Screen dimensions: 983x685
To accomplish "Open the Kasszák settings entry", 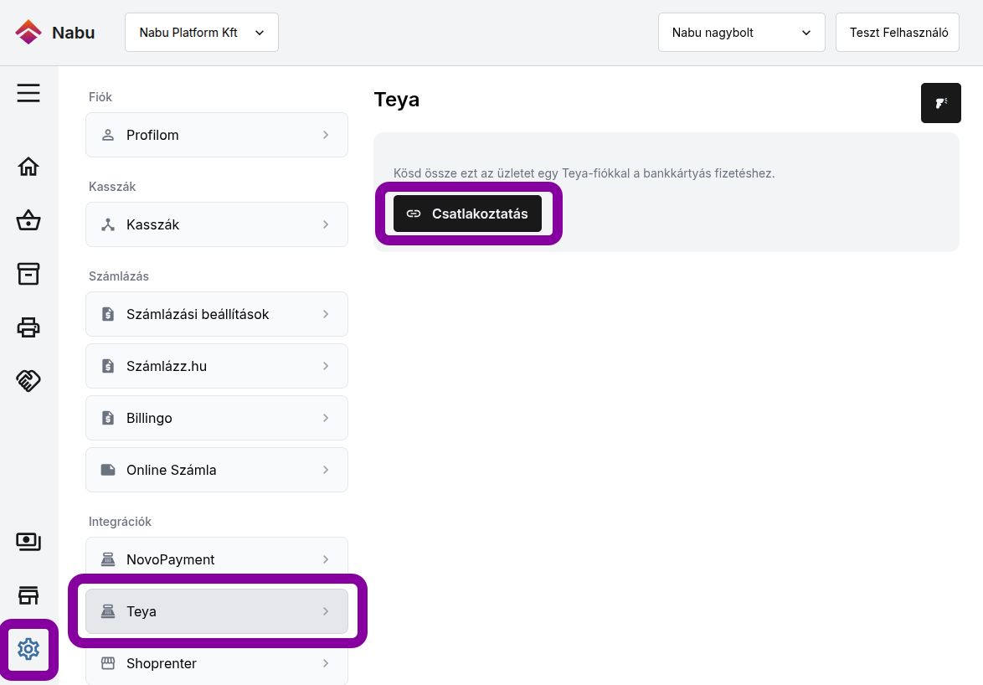I will click(217, 224).
